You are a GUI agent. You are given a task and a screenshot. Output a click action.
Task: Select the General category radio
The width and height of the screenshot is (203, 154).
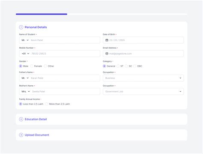click(x=104, y=66)
